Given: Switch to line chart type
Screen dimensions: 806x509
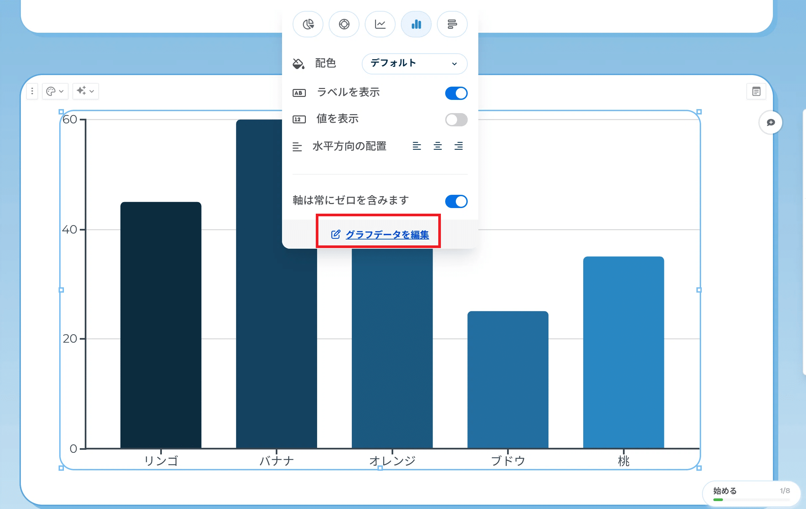Looking at the screenshot, I should coord(380,24).
